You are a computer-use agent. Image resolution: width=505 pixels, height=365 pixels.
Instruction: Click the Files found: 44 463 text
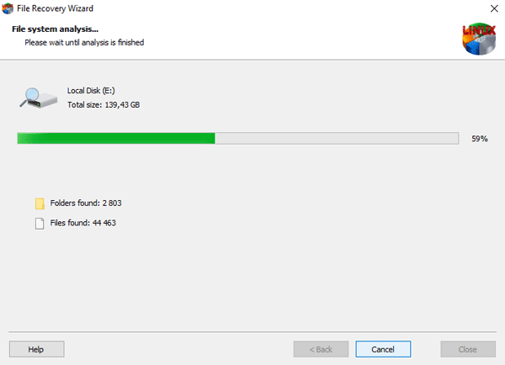(82, 223)
